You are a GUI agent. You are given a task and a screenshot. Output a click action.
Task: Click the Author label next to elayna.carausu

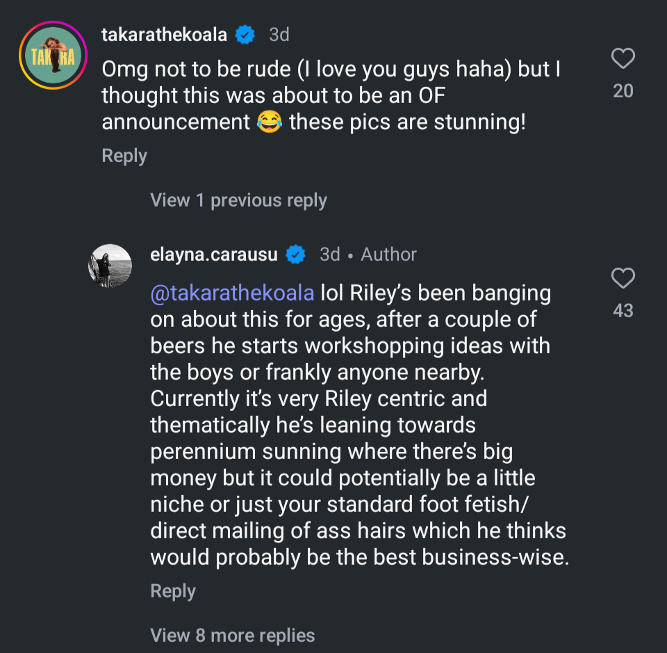(388, 255)
